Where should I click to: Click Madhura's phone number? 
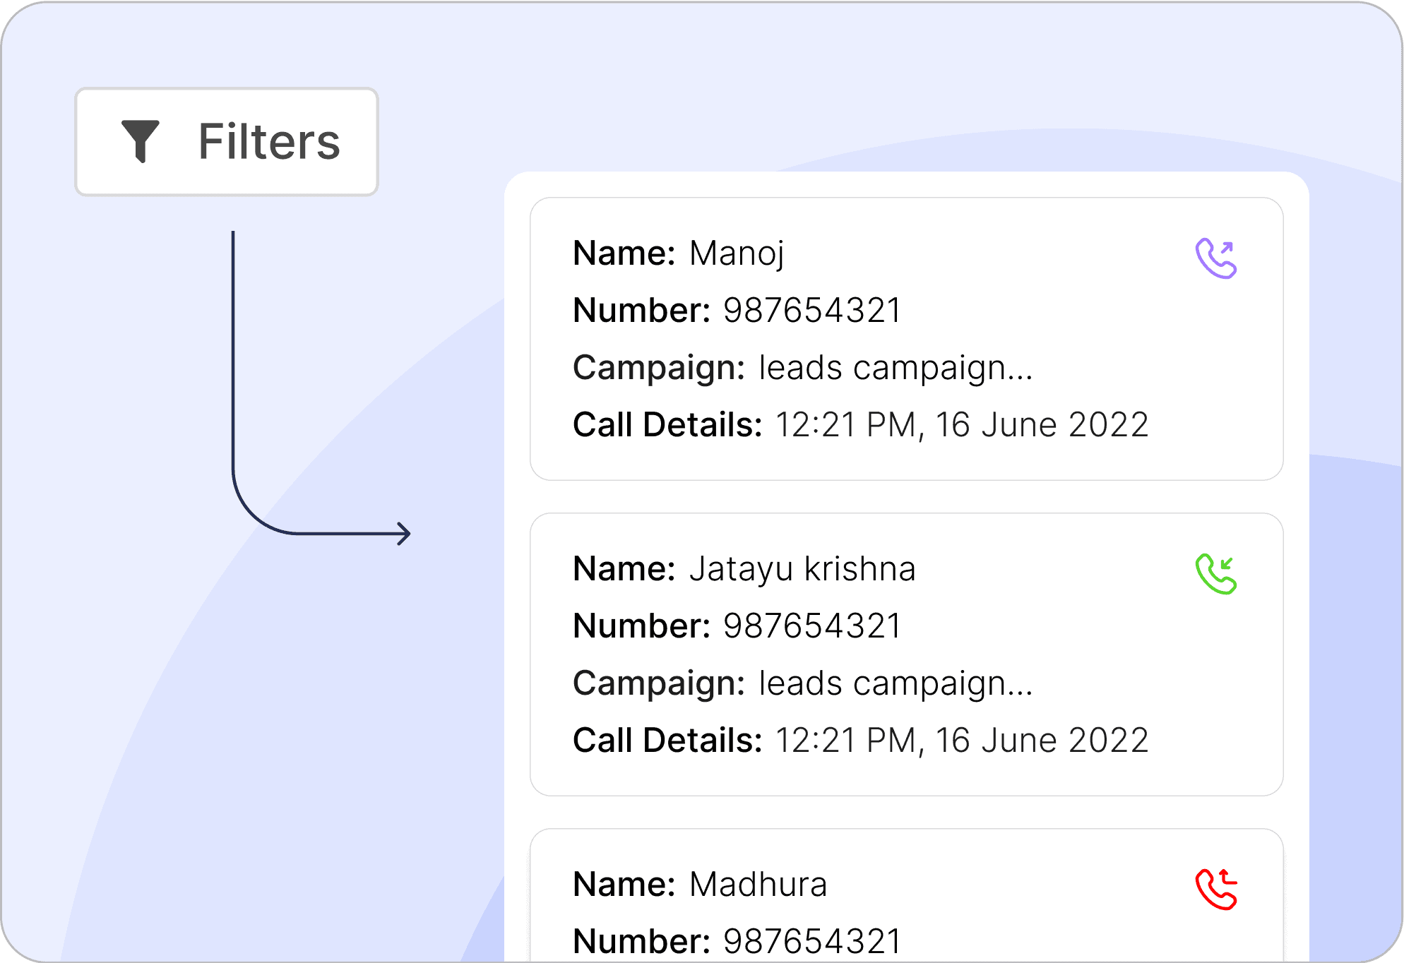pos(812,942)
